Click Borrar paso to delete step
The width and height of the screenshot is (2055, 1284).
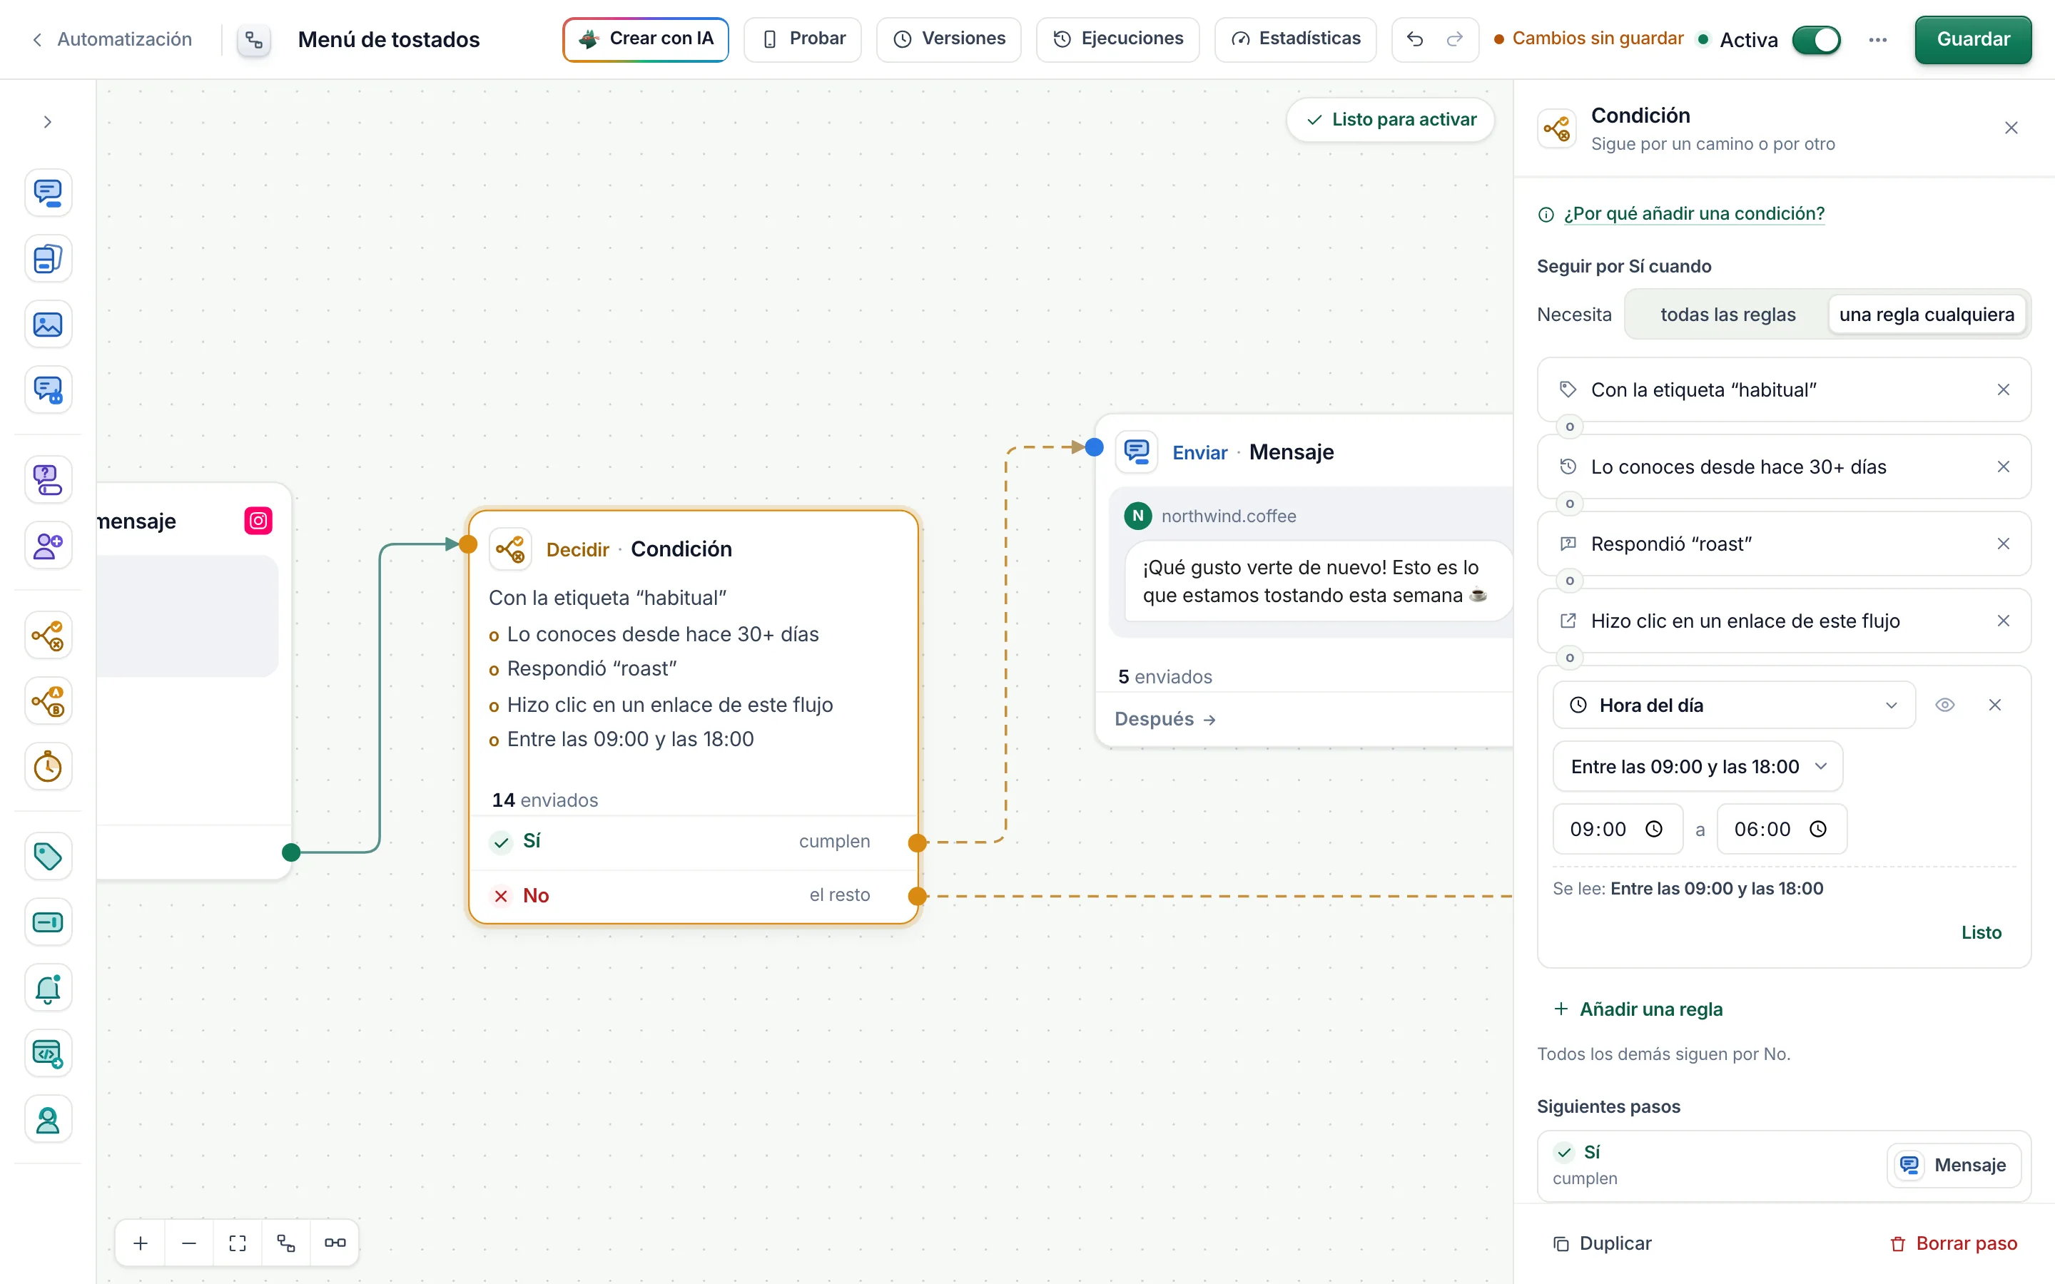[1953, 1243]
